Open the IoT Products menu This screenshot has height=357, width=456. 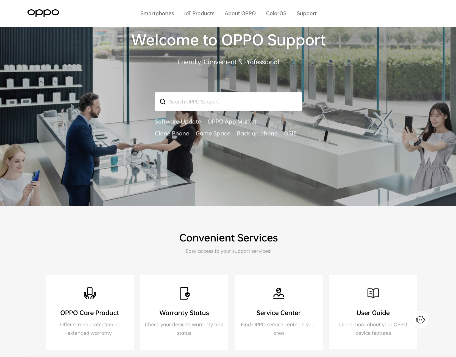point(199,13)
